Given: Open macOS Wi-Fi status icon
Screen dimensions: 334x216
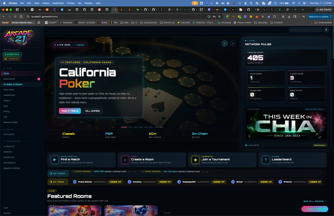Looking at the screenshot, I should (293, 3).
